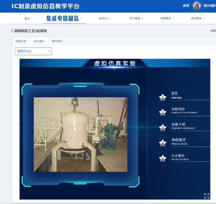Switch to the 章节测评 tab
Screen dimensions: 216x204
[57, 41]
